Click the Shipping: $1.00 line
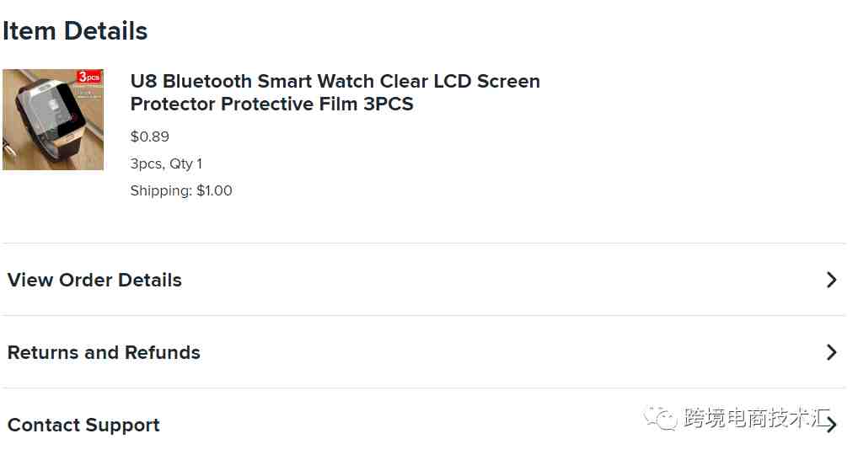Image resolution: width=858 pixels, height=455 pixels. (x=181, y=190)
